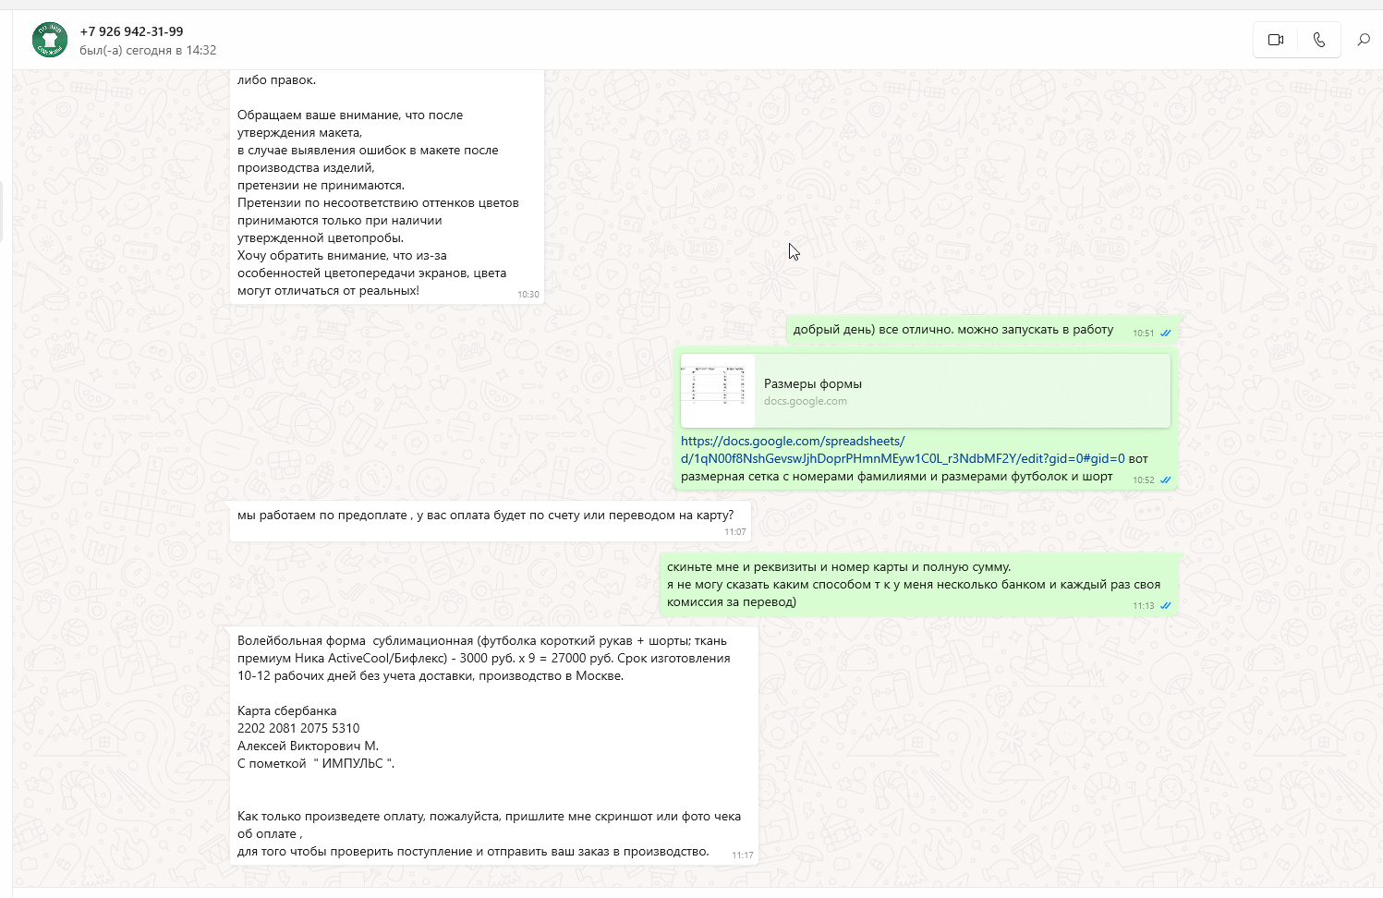Open the 'Размеры формы' link preview card
Viewport: 1383px width, 898px height.
(x=926, y=391)
